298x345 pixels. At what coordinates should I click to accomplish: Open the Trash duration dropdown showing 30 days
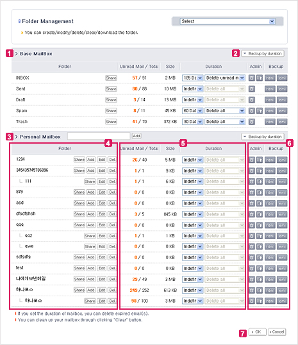(192, 122)
